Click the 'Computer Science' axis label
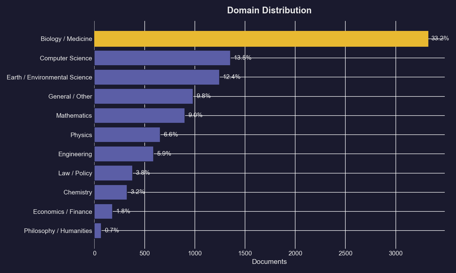Screen dimensions: 456x273 point(66,58)
